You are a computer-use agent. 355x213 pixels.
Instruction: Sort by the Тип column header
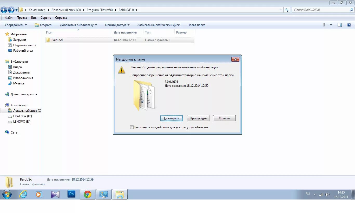click(159, 32)
